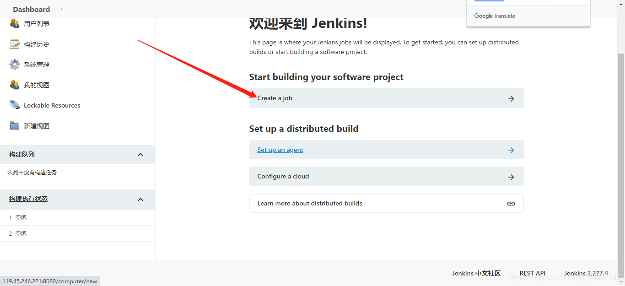Open the 用户列表 link

pos(37,24)
